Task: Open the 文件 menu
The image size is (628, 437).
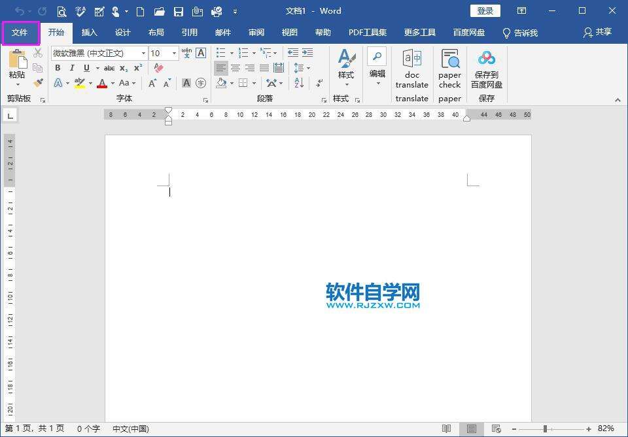Action: (x=21, y=32)
